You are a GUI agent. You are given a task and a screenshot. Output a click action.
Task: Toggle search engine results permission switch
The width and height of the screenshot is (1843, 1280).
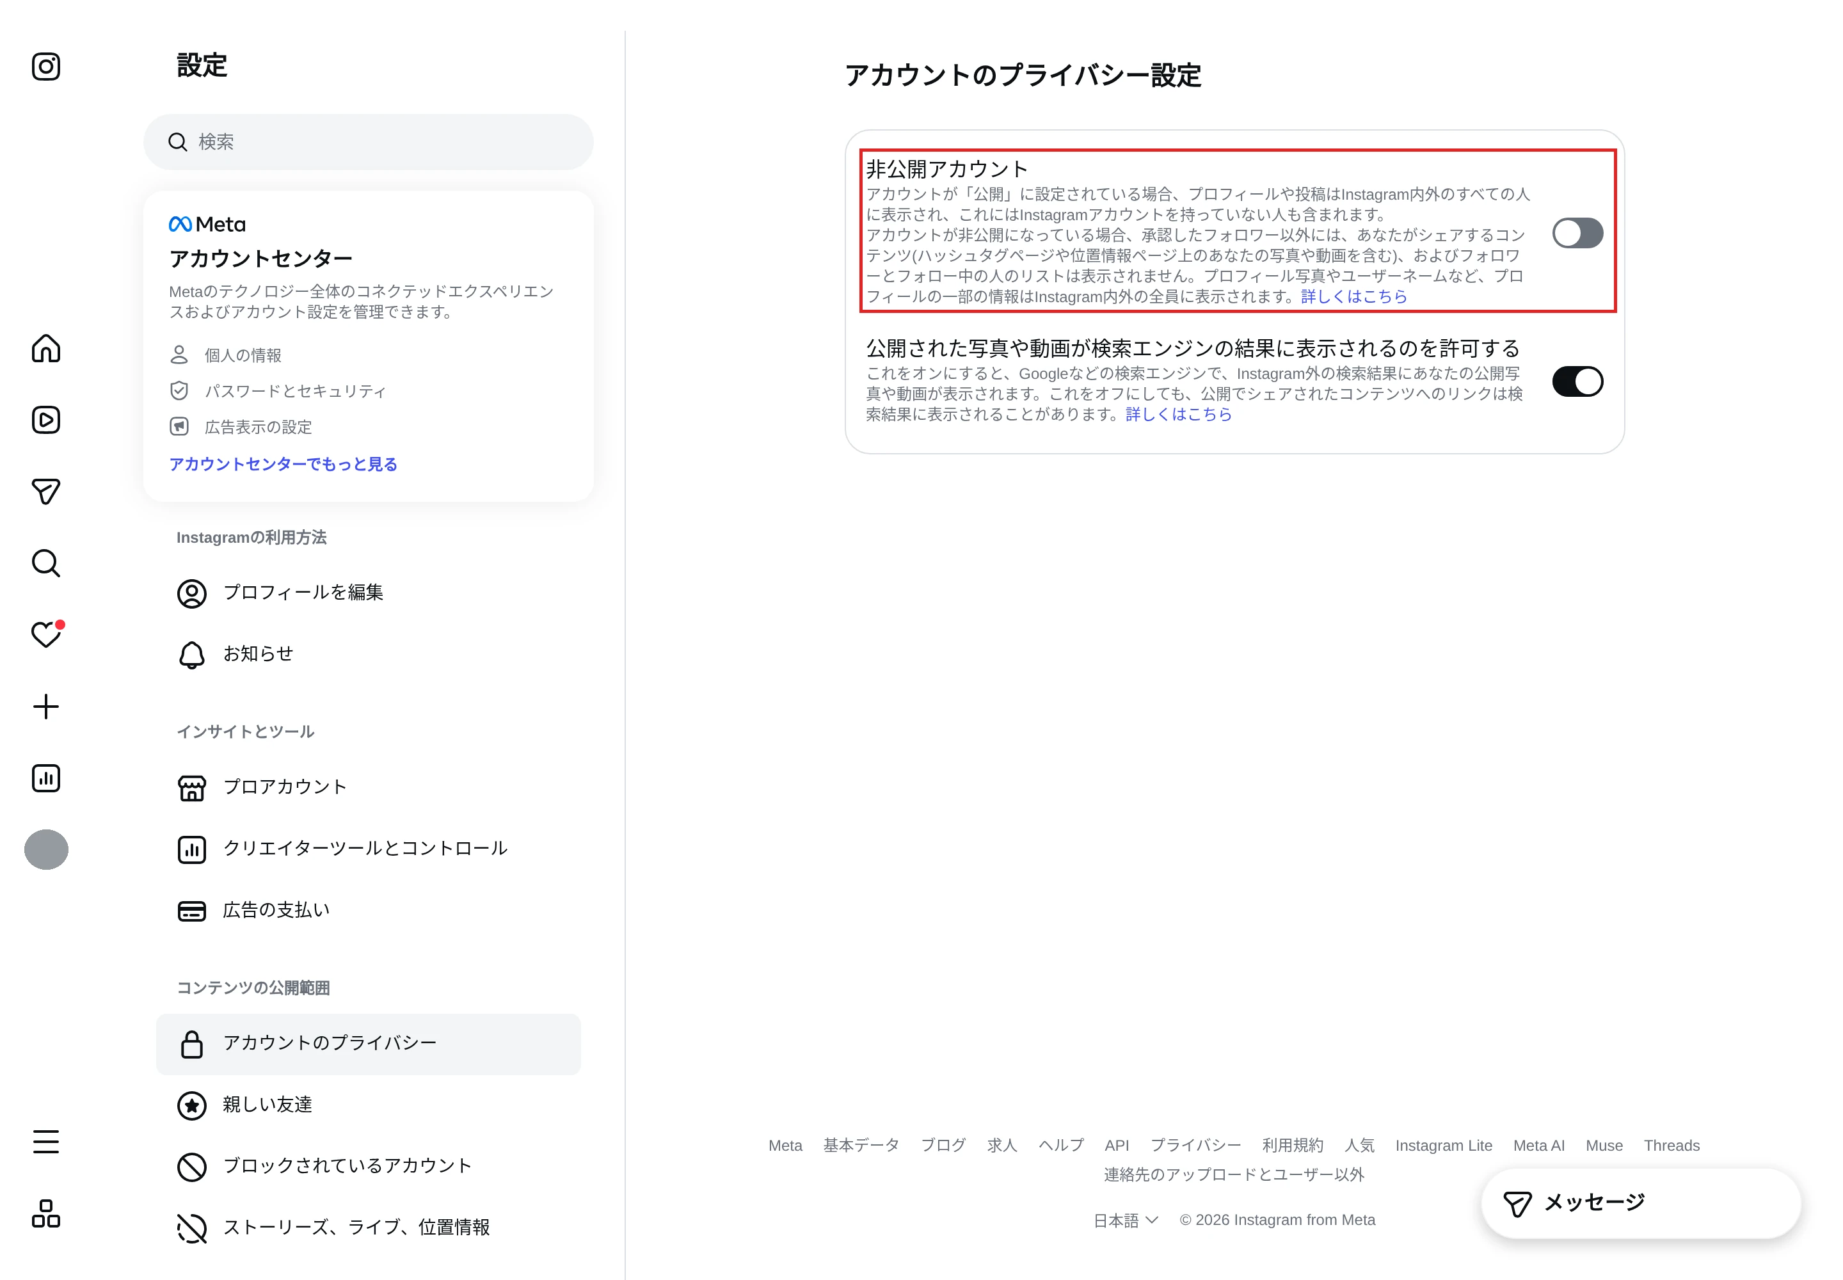tap(1577, 381)
